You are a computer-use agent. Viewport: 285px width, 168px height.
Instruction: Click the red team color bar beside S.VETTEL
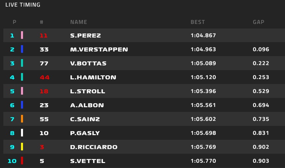pos(22,161)
